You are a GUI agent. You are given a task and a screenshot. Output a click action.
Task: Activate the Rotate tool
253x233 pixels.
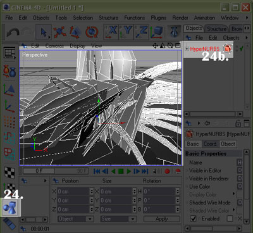[92, 32]
